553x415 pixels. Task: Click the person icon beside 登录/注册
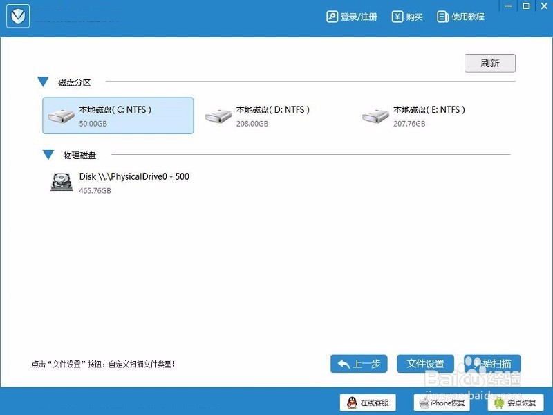click(333, 16)
